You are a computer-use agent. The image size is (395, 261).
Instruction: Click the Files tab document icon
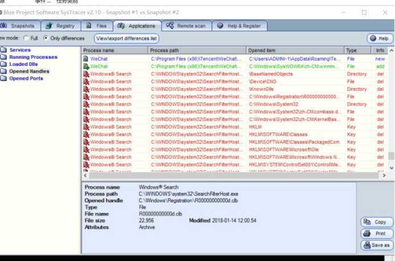89,26
